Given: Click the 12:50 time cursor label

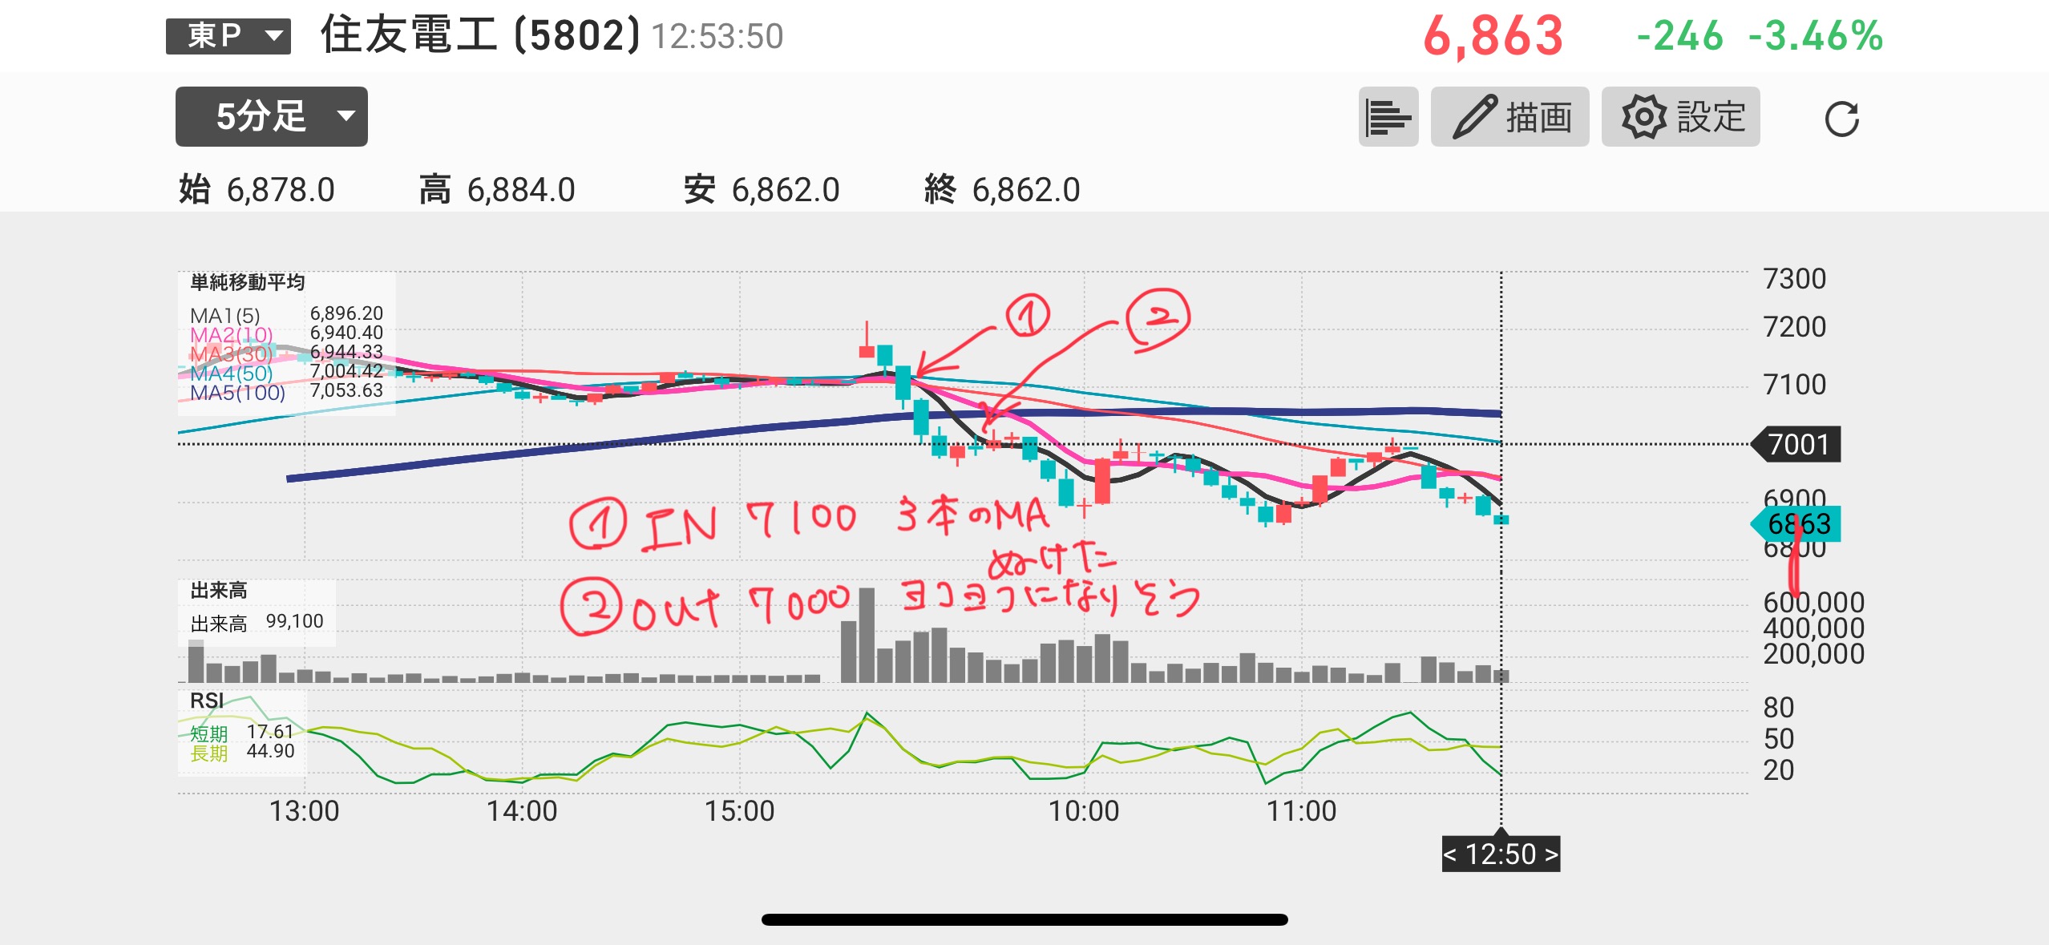Looking at the screenshot, I should [x=1501, y=854].
